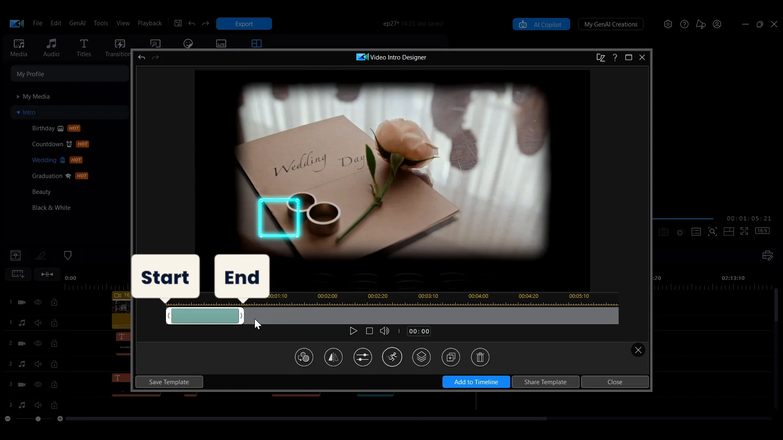Open My GenAI Creations

point(610,24)
